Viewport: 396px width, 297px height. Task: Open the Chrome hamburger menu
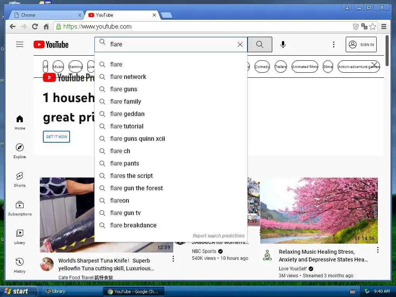(384, 27)
